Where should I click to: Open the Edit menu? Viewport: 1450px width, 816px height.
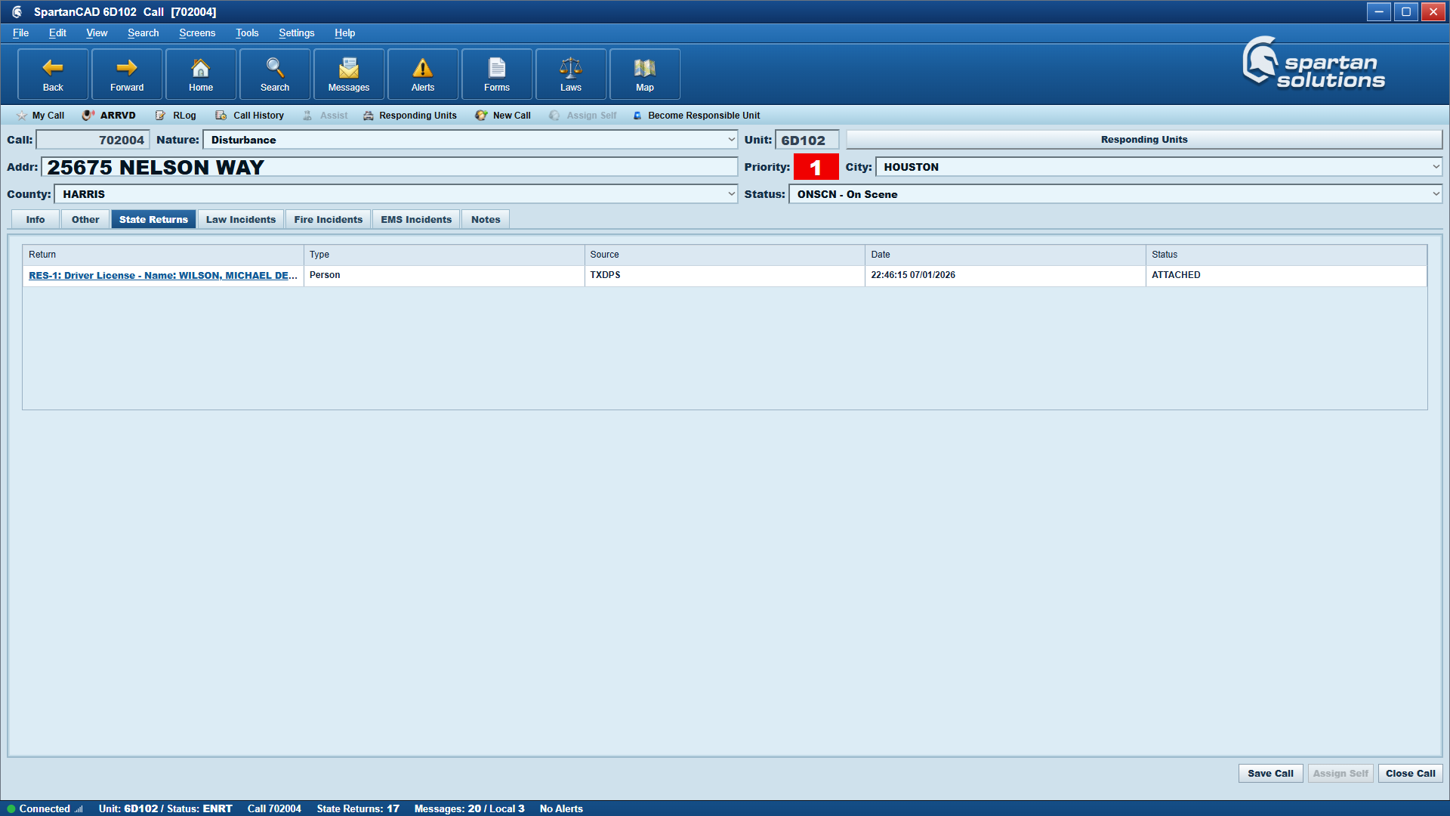pyautogui.click(x=57, y=32)
